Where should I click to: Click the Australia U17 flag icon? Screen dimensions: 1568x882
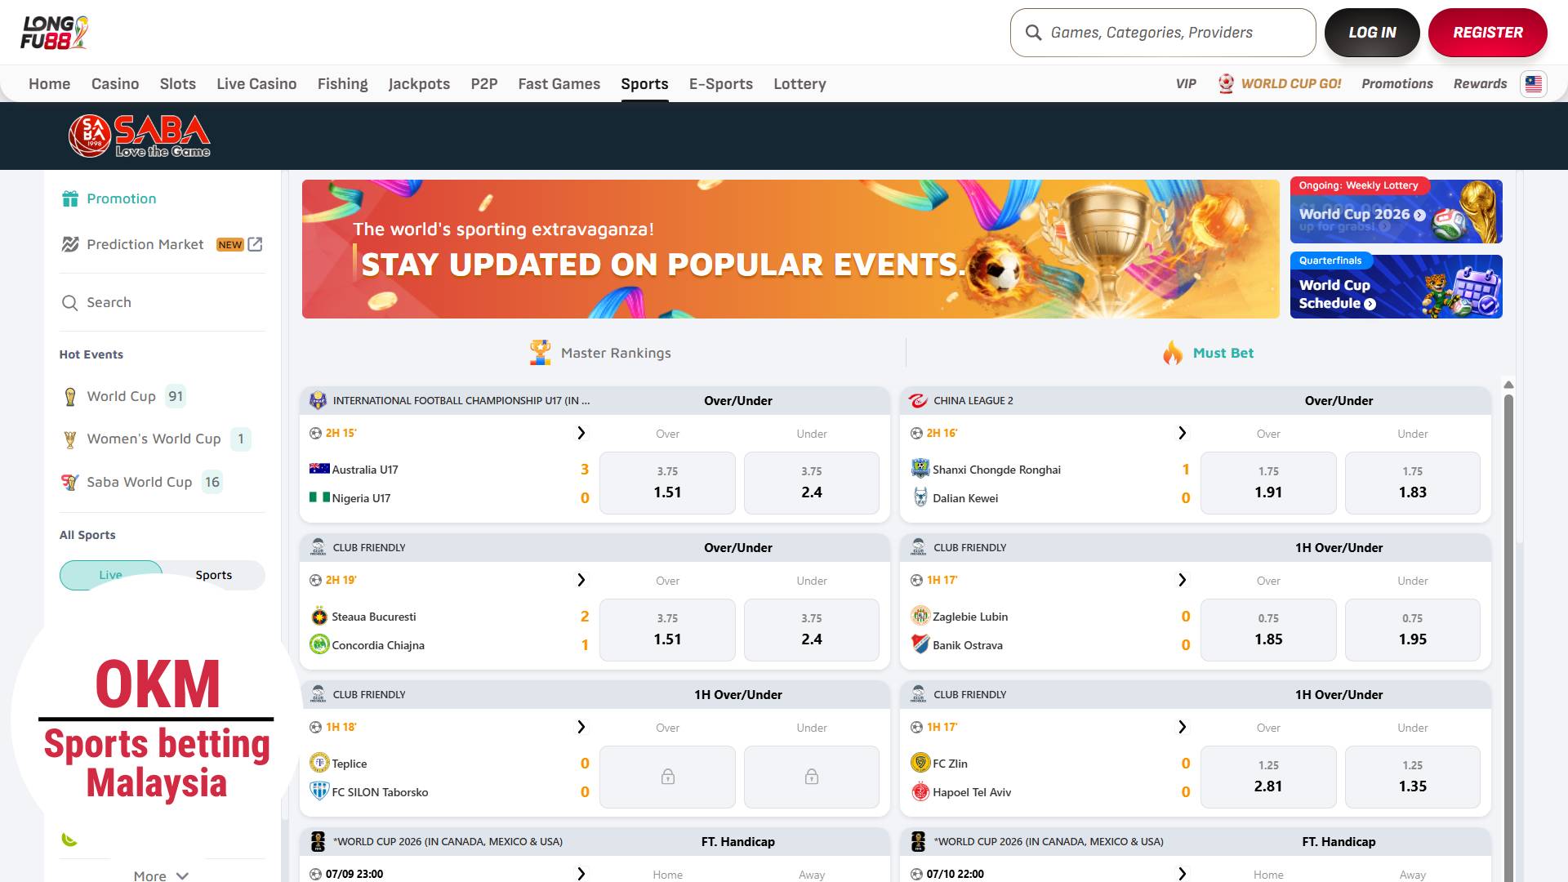click(x=319, y=469)
